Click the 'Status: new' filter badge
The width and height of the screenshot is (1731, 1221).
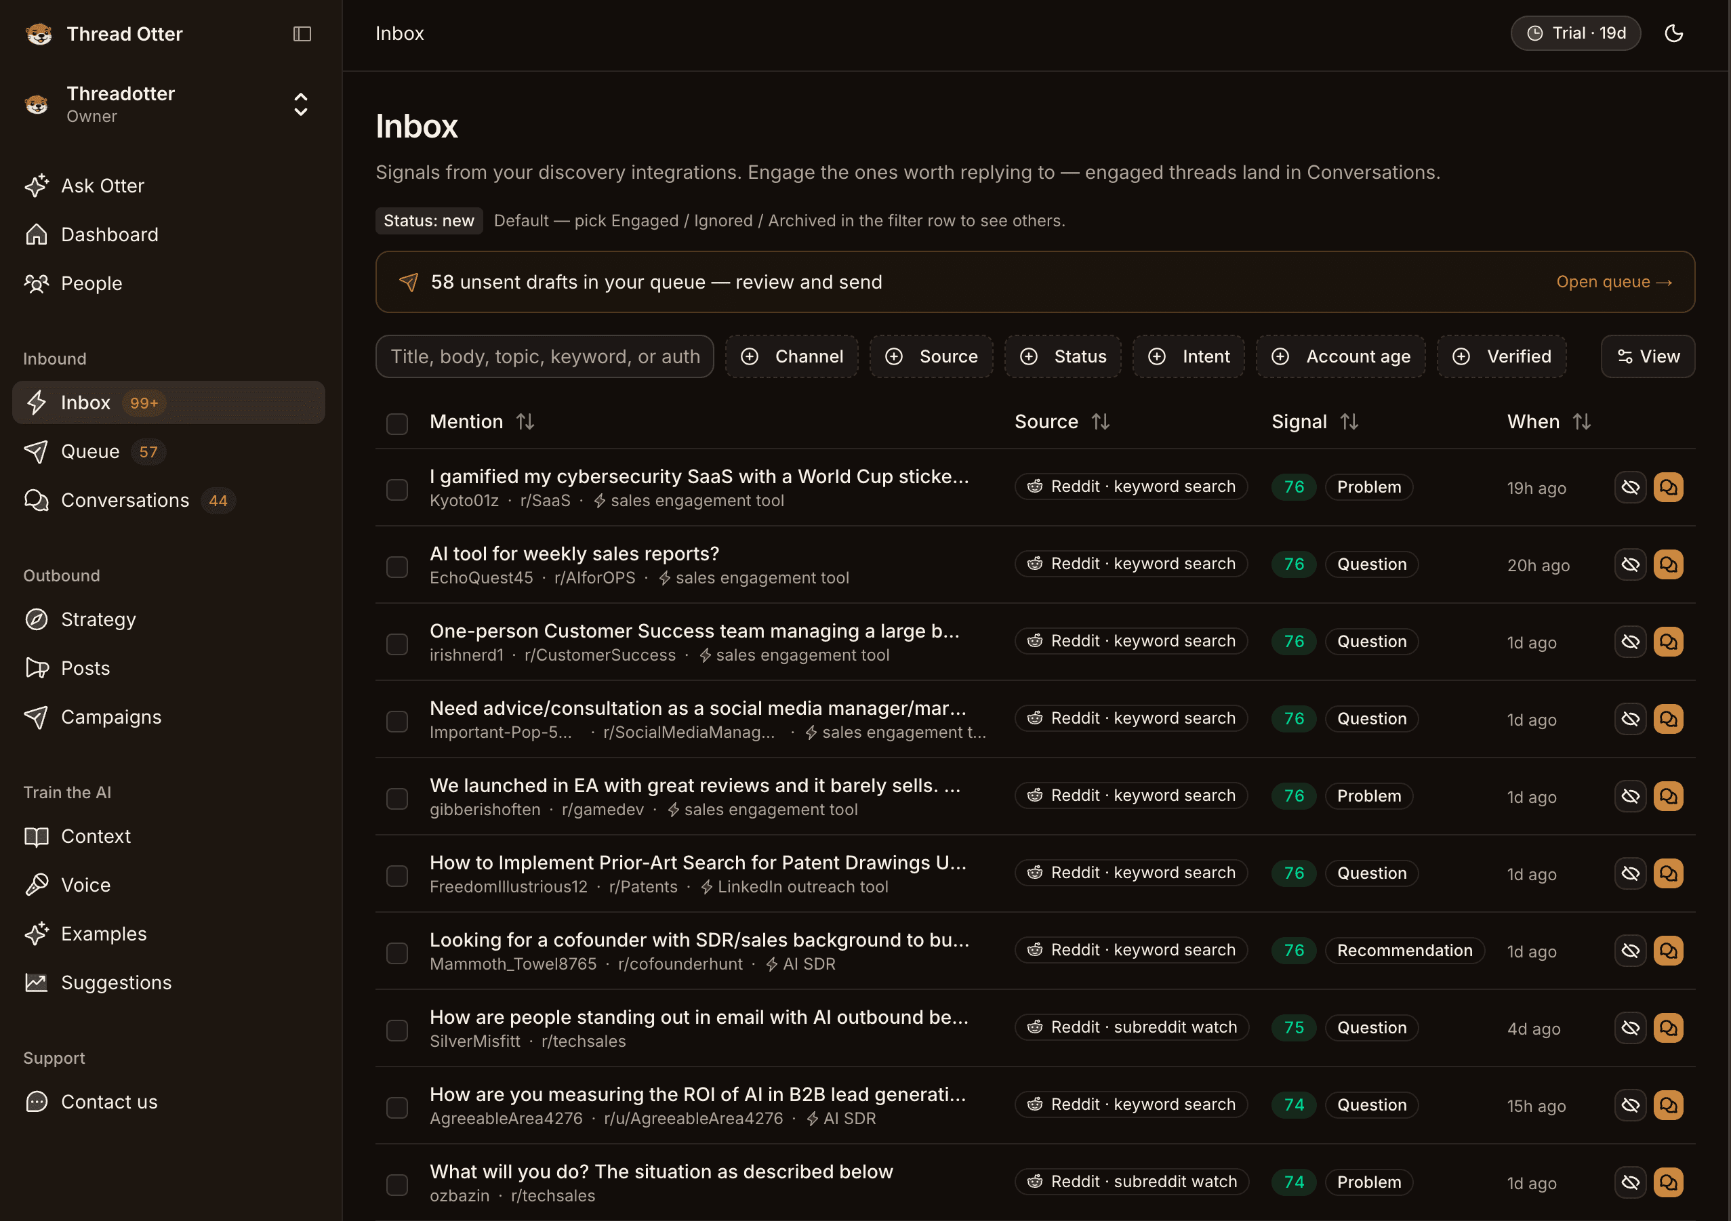[x=429, y=221]
